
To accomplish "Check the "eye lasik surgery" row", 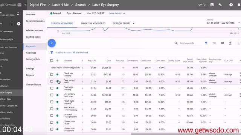I will tap(52, 88).
